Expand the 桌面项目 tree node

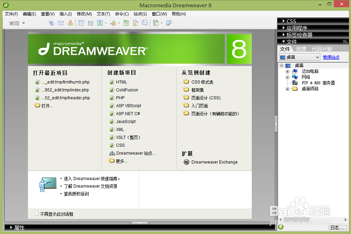click(287, 89)
